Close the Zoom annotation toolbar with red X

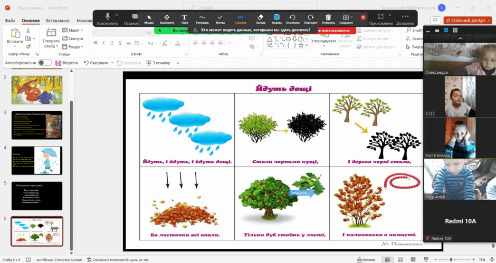point(363,17)
